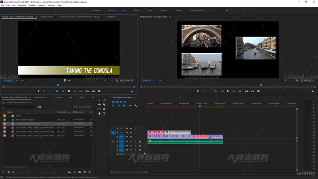Toggle Snap in timeline

pos(118,106)
